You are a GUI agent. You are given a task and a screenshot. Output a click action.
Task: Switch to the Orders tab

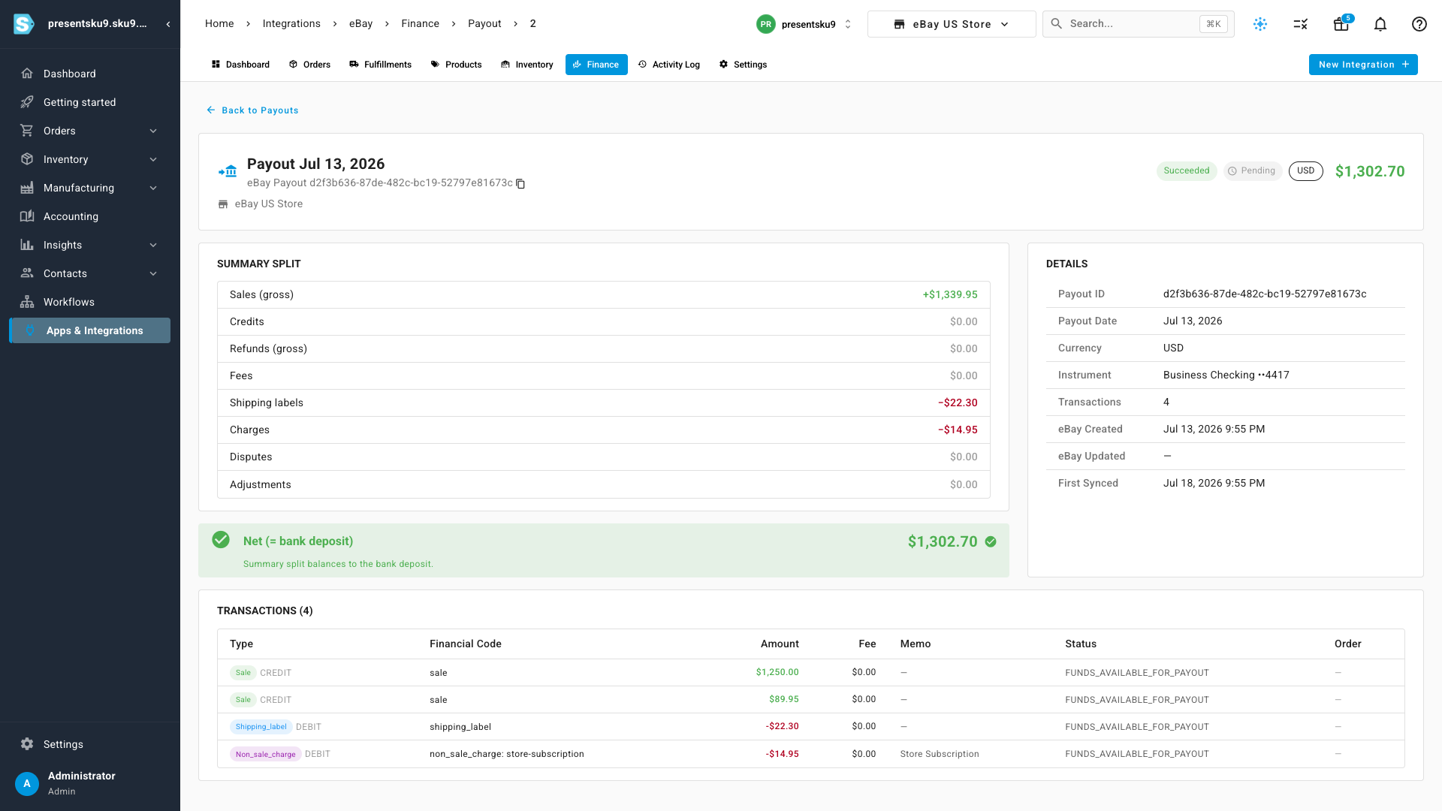309,65
